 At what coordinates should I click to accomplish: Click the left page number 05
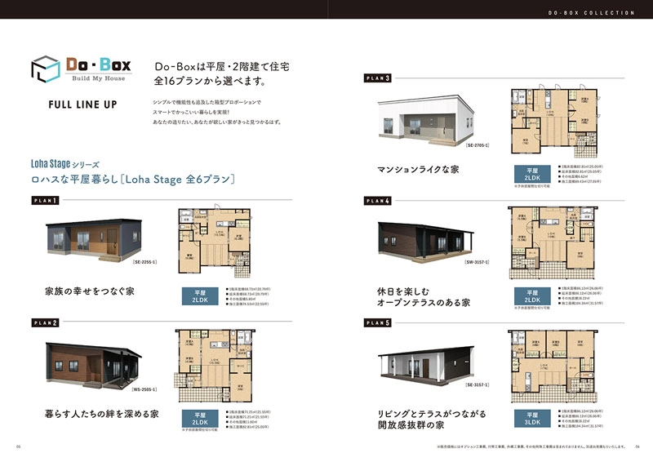pos(18,446)
